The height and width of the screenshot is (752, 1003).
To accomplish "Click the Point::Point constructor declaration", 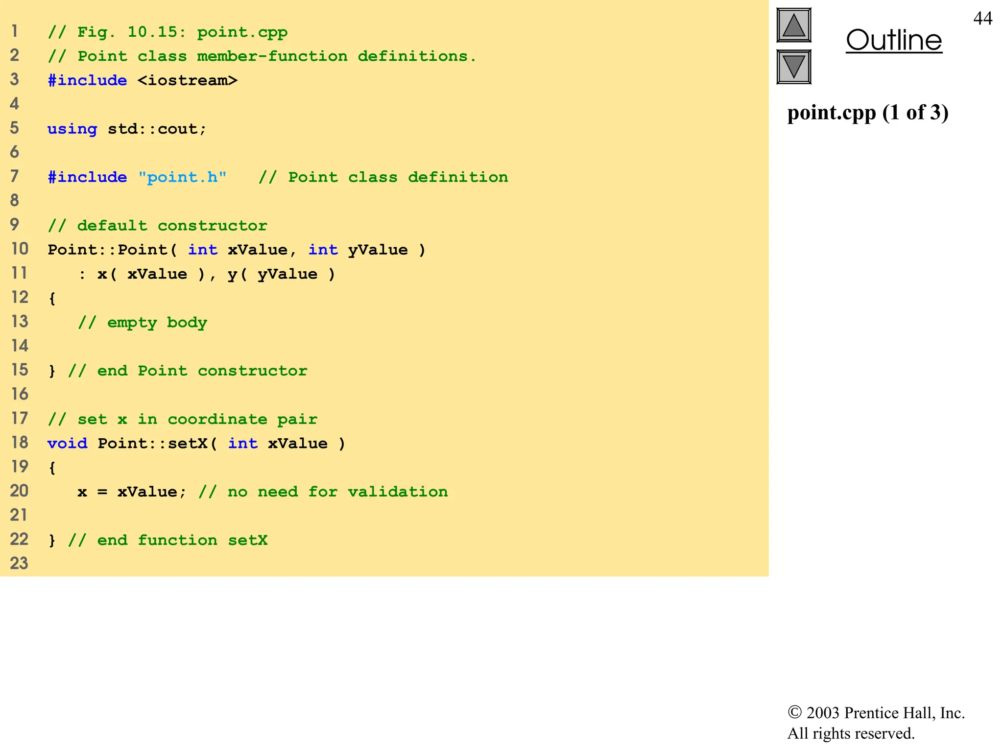I will coord(236,250).
